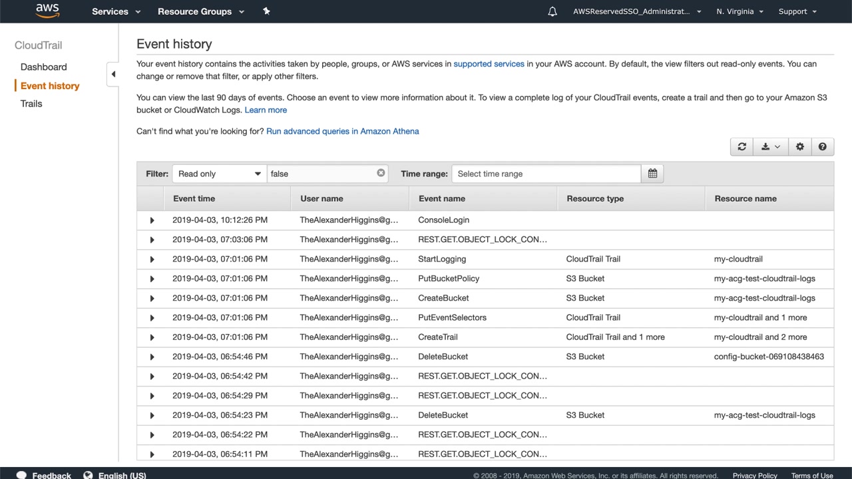This screenshot has height=479, width=852.
Task: Open the download events menu
Action: 770,147
